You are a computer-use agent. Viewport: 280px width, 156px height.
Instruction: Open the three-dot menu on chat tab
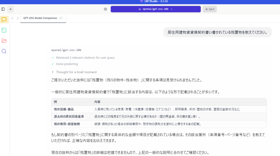pos(61,18)
